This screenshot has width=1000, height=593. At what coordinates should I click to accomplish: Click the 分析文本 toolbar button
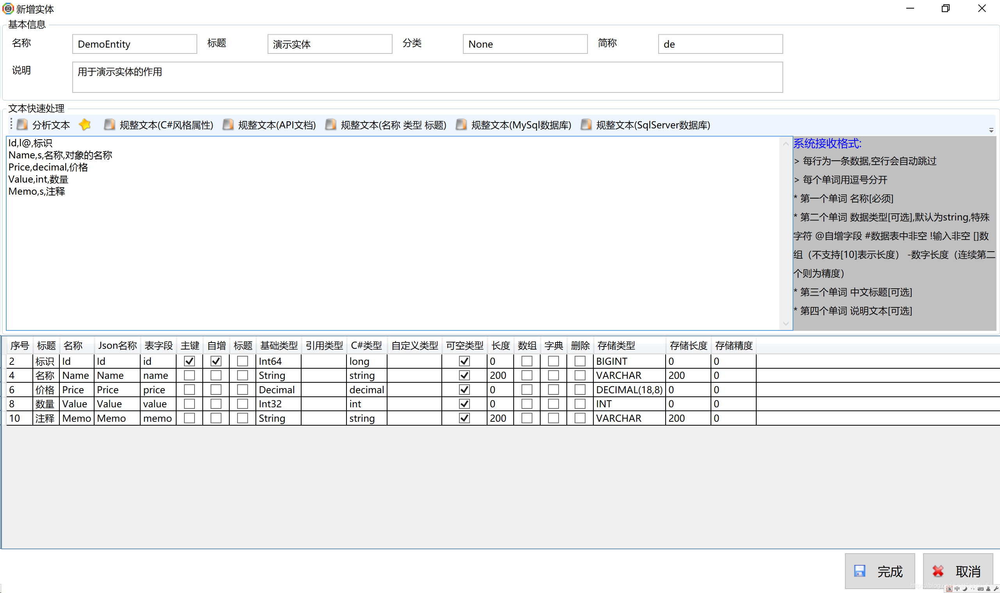44,125
